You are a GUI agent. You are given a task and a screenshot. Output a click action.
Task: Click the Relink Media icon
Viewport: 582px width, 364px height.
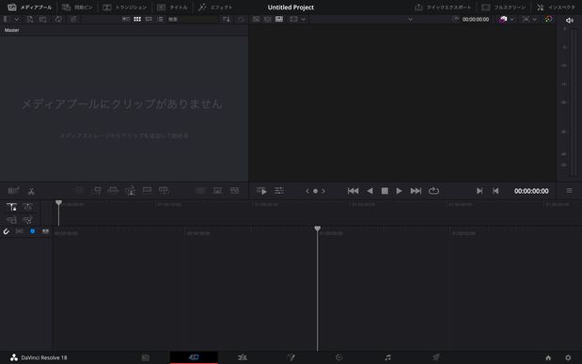[x=73, y=19]
